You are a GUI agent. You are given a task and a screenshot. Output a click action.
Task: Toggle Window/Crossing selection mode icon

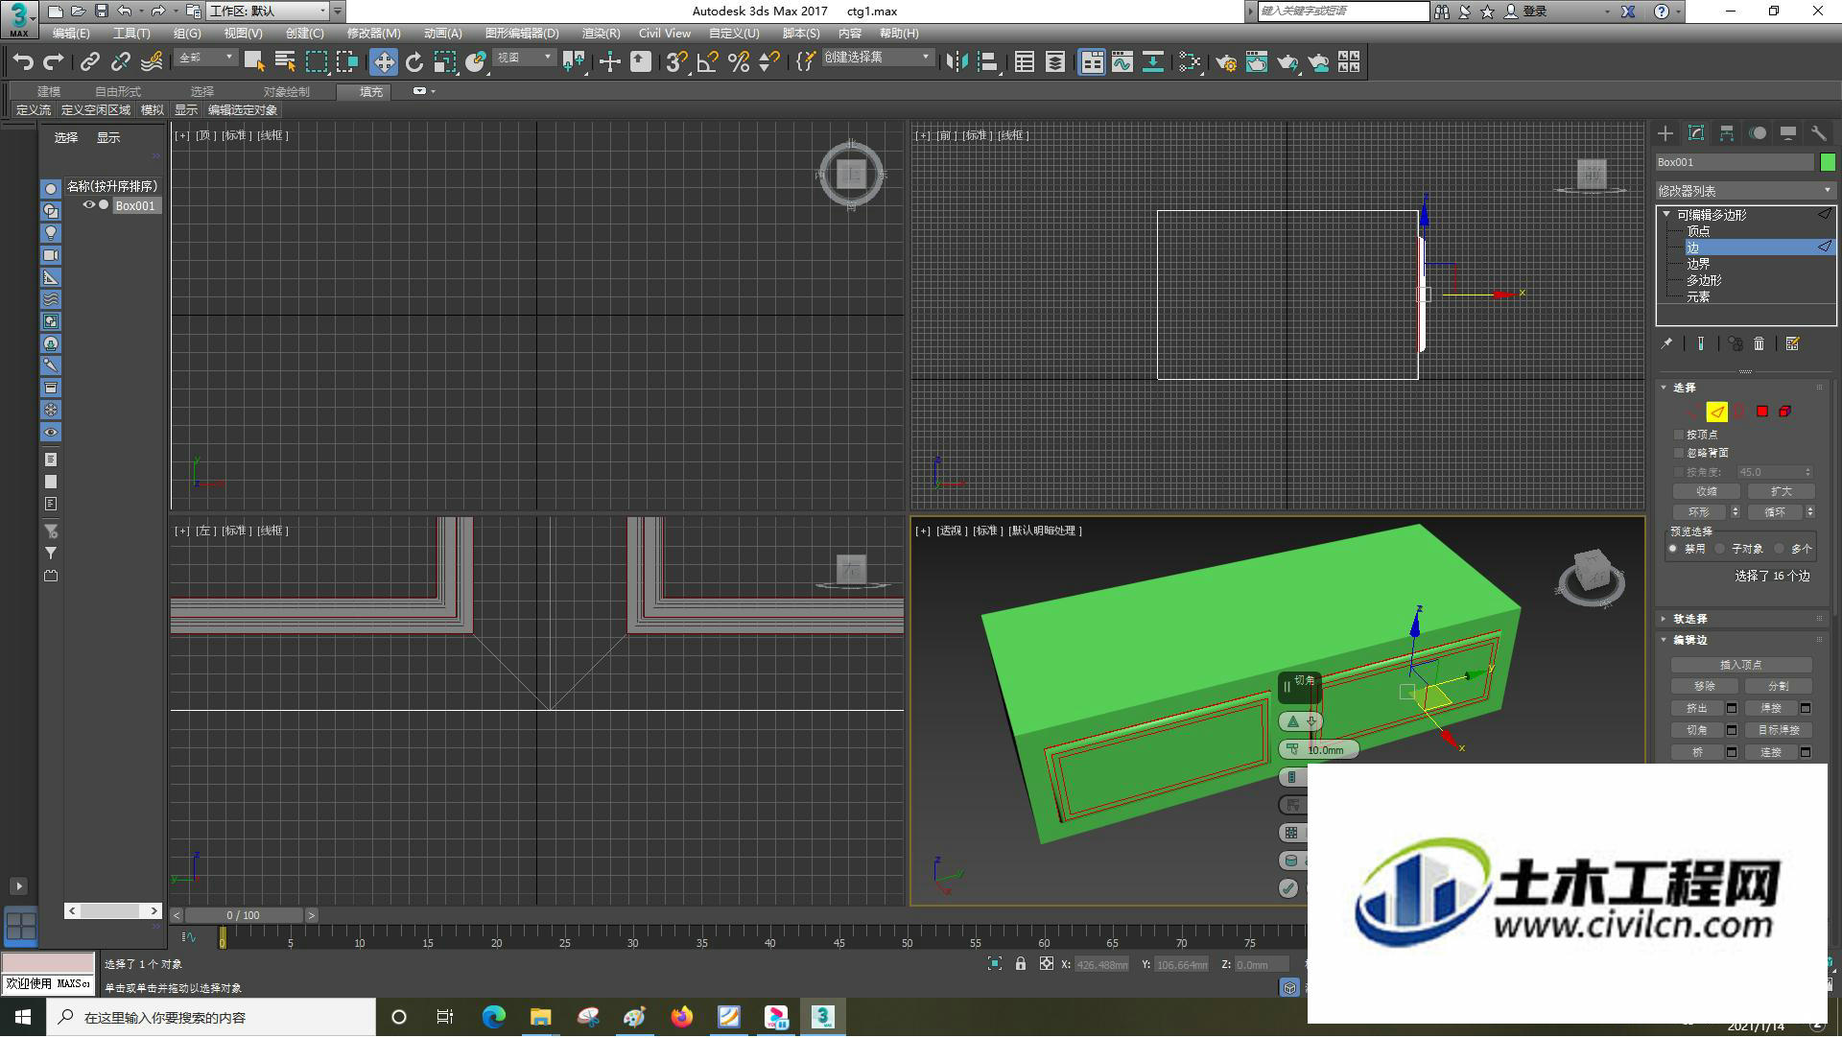(x=347, y=62)
